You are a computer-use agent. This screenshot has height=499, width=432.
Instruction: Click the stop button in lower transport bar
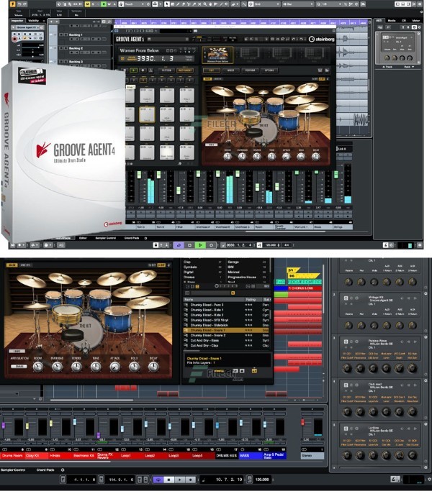pyautogui.click(x=169, y=480)
